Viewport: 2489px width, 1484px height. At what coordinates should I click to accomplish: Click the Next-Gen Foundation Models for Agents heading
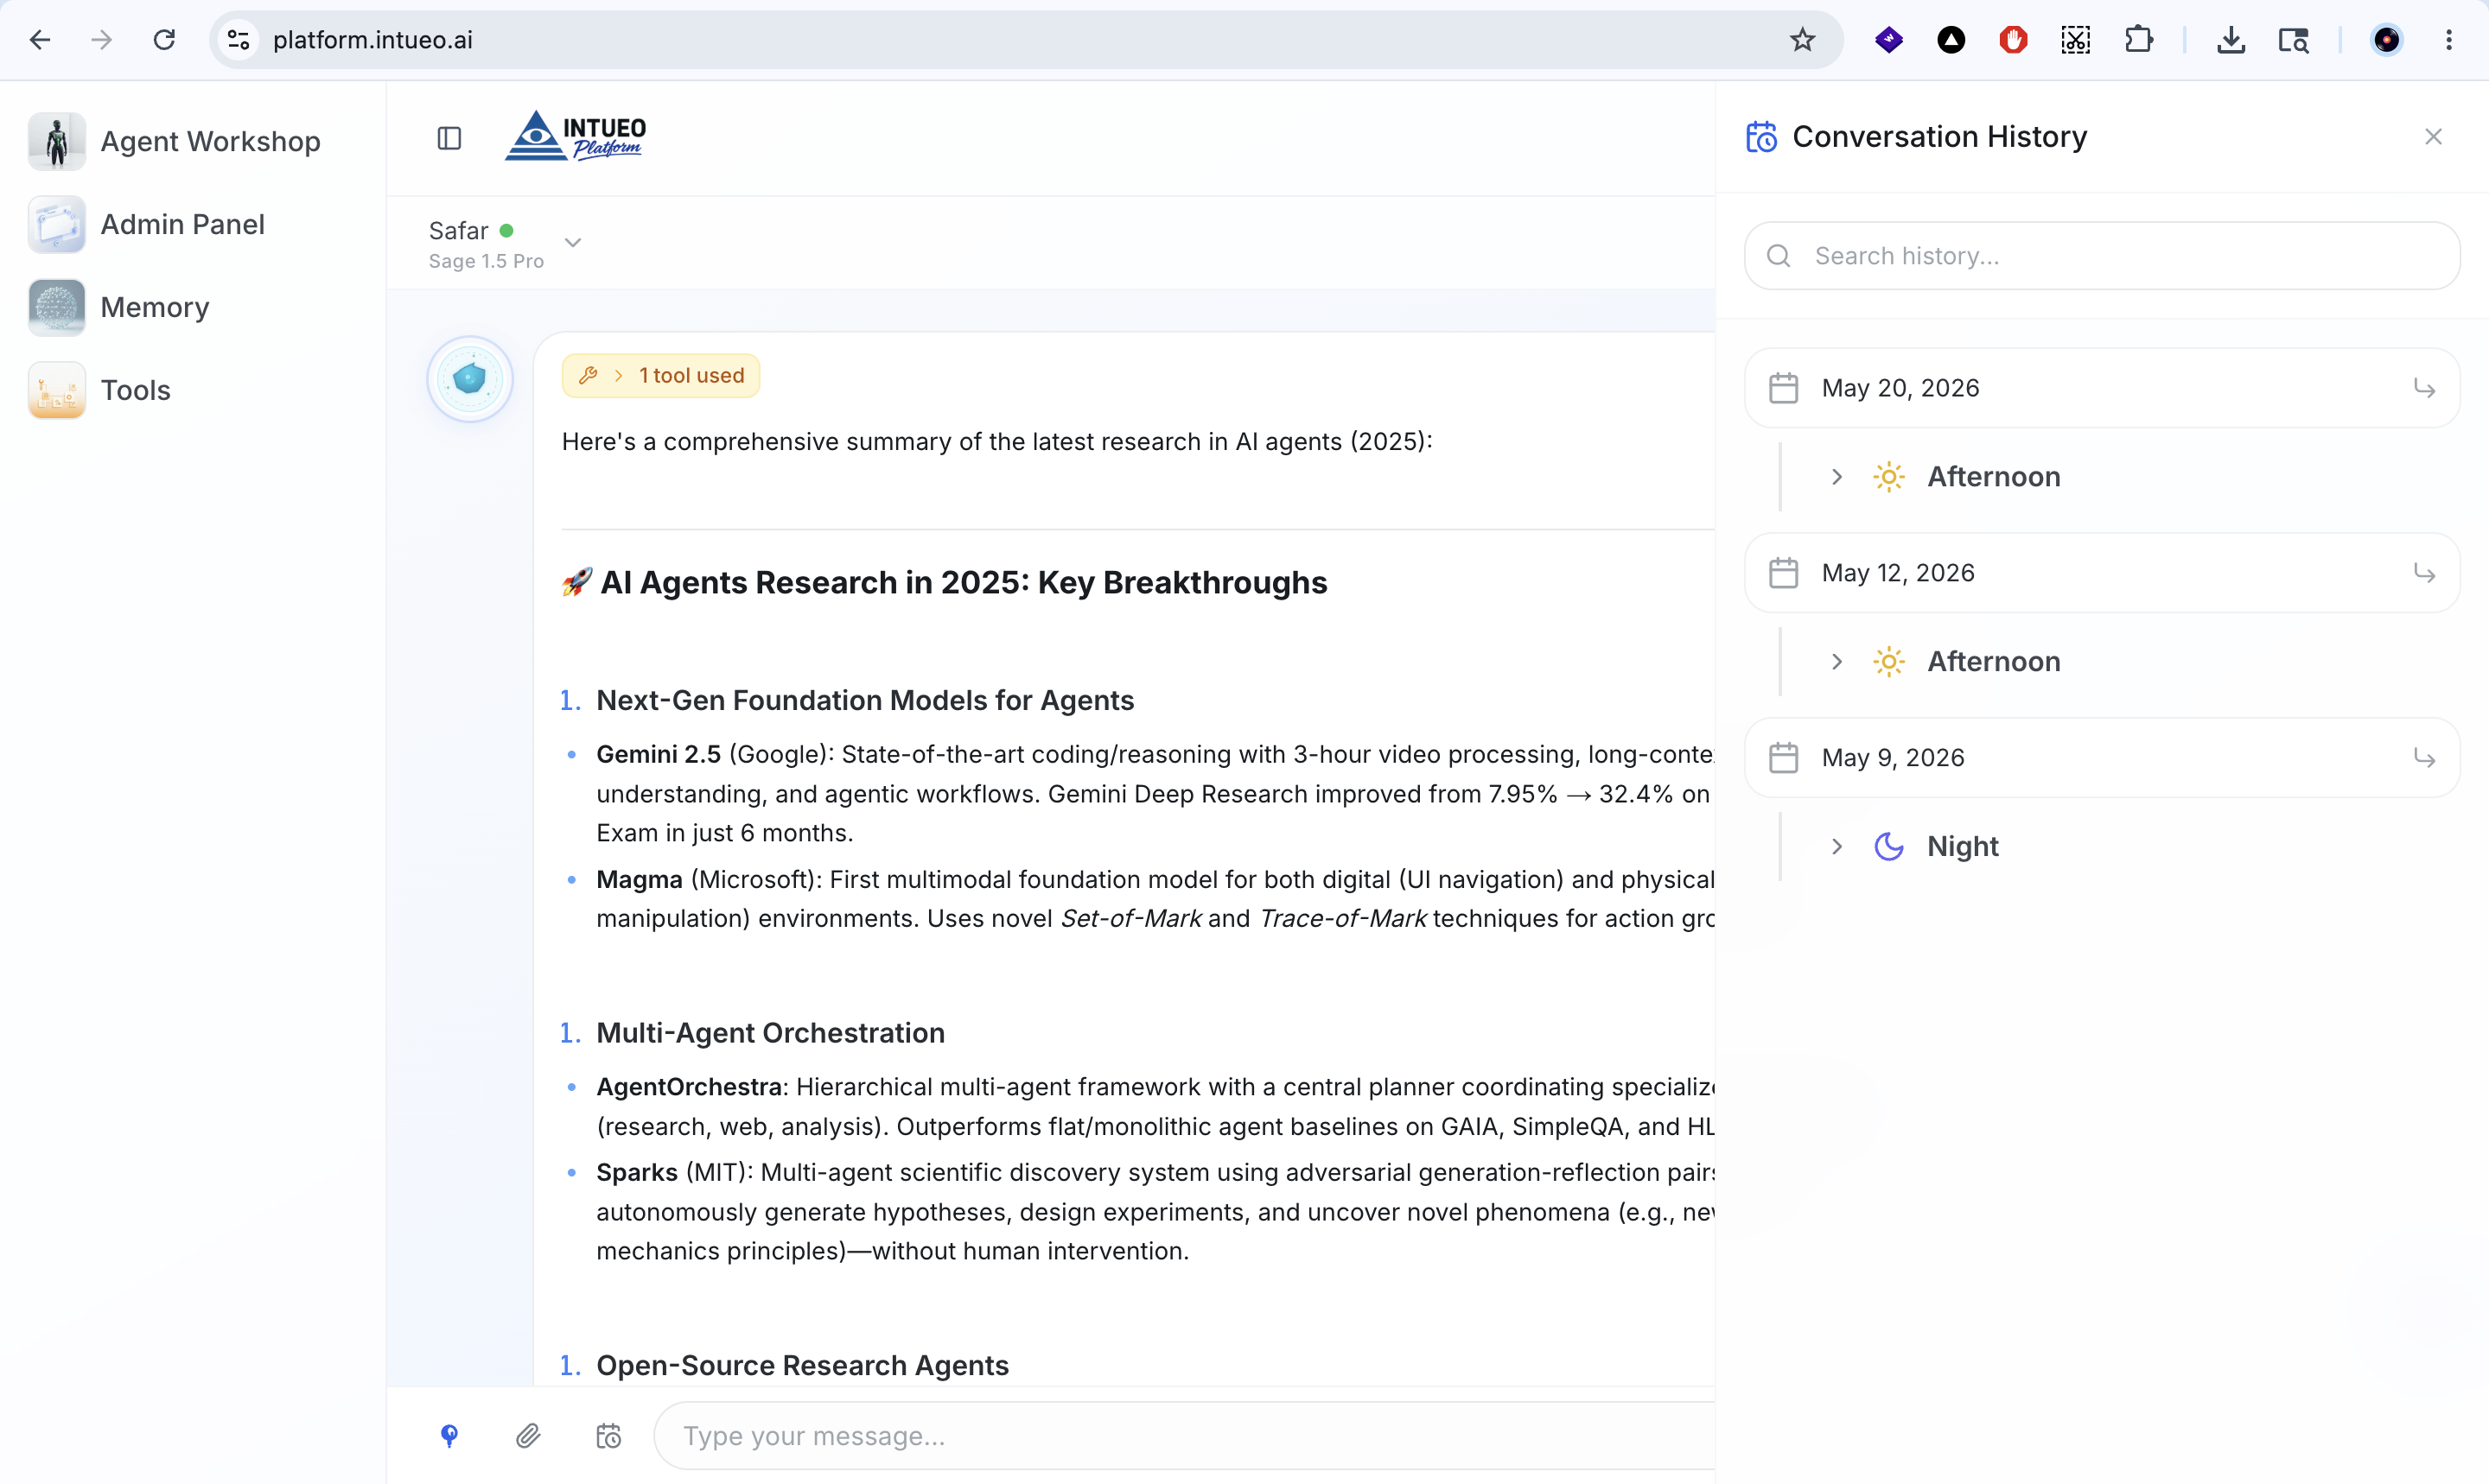tap(865, 701)
